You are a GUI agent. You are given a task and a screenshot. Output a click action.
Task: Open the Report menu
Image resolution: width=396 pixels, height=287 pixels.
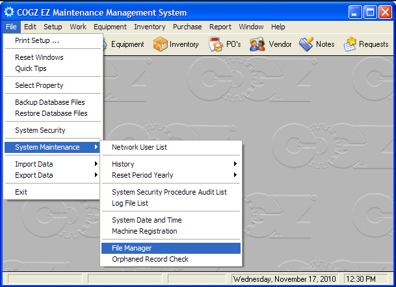pyautogui.click(x=220, y=27)
